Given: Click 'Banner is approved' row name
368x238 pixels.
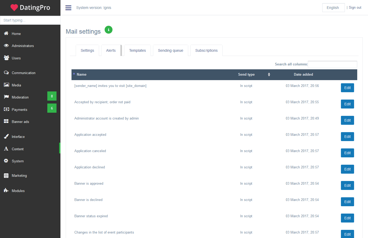Looking at the screenshot, I should click(89, 183).
